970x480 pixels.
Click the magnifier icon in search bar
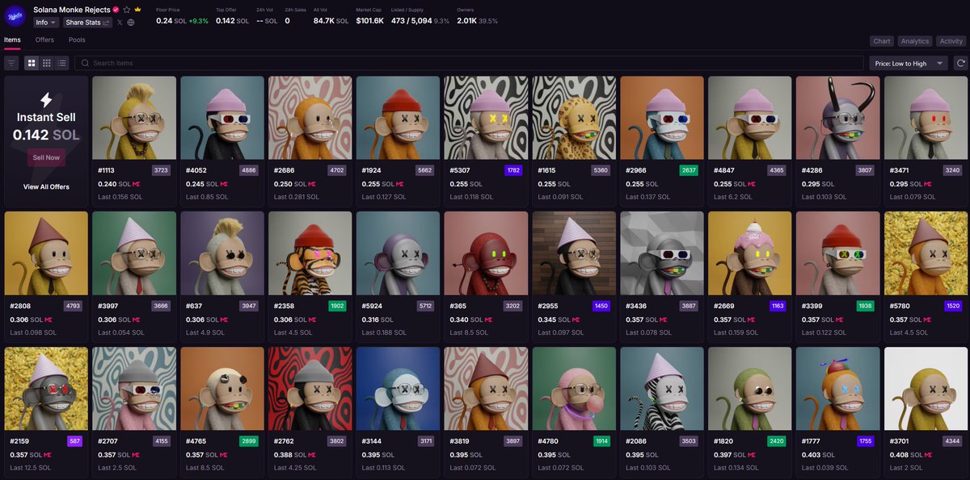click(85, 63)
